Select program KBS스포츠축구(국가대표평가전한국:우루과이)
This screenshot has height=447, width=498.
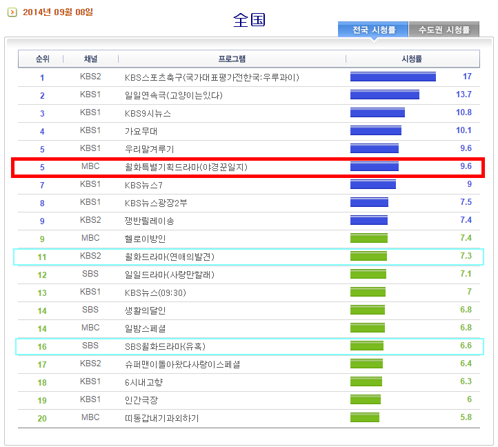click(x=212, y=77)
